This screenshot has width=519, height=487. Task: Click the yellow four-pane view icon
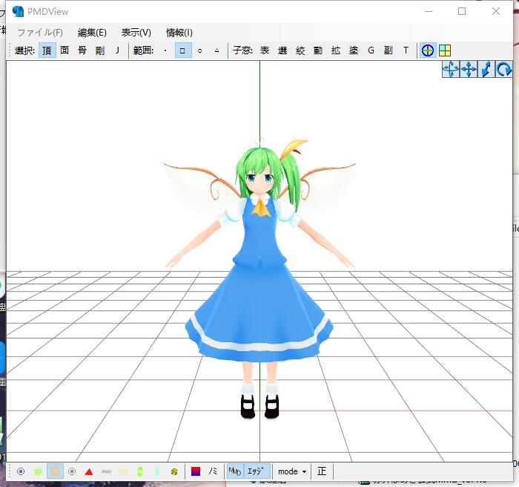pyautogui.click(x=445, y=50)
